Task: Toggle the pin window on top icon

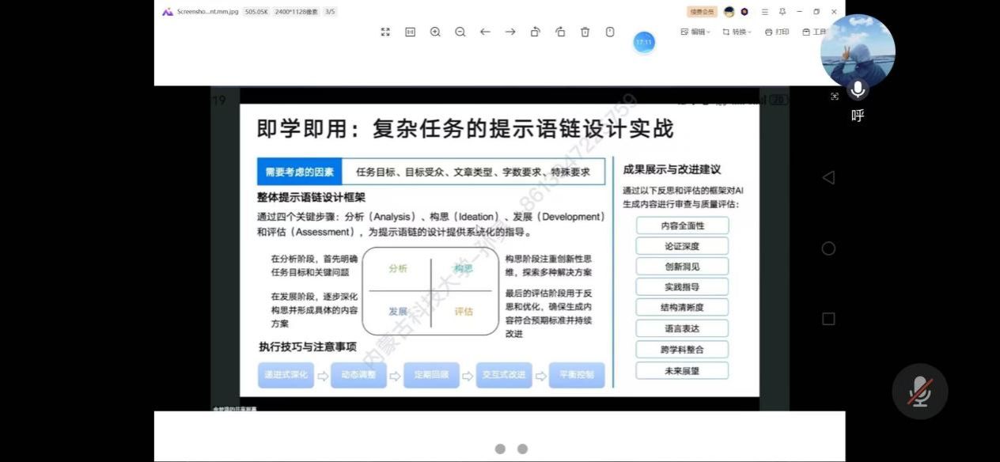Action: (x=782, y=12)
